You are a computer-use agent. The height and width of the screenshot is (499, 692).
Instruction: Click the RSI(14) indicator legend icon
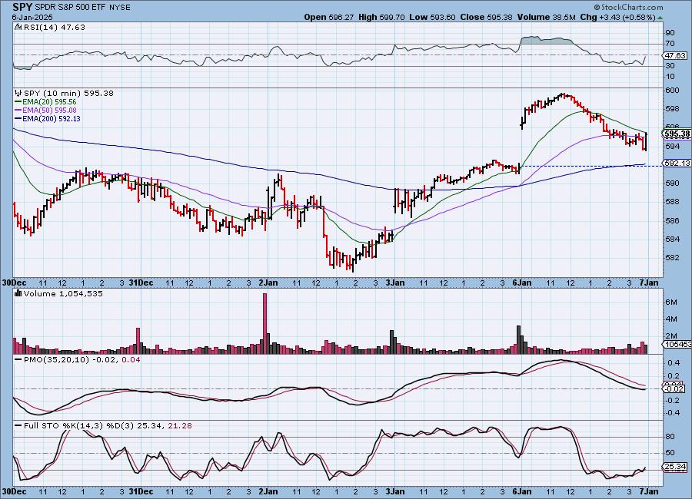click(x=18, y=27)
